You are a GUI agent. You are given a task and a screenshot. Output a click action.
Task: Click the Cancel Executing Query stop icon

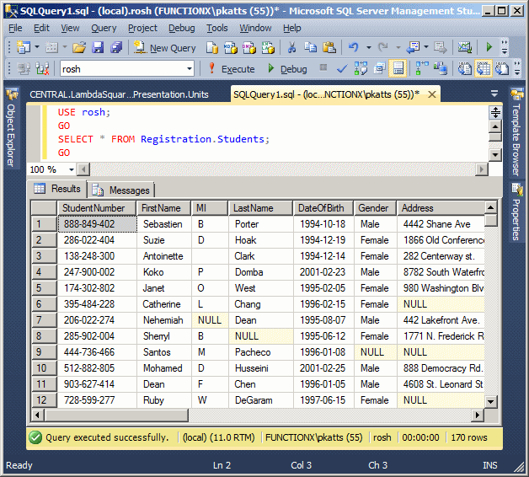[323, 67]
